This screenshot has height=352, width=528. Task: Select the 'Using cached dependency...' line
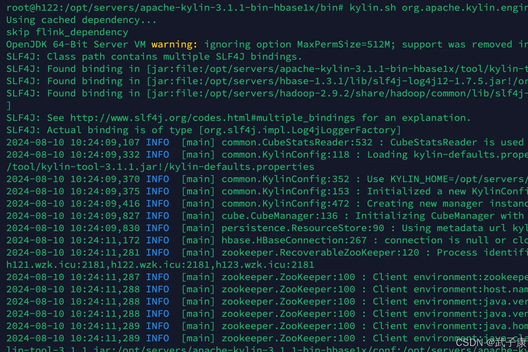pos(81,20)
